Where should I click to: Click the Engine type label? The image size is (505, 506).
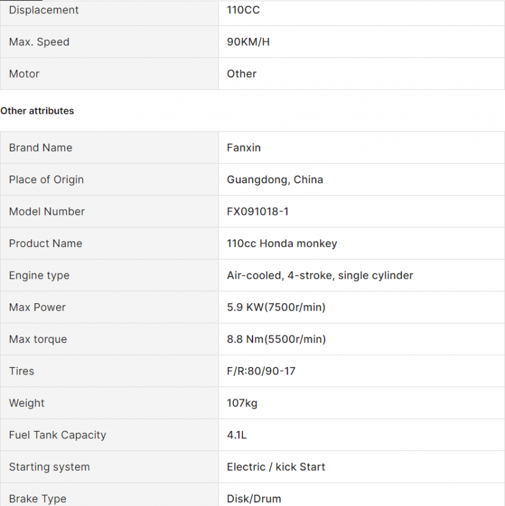(x=39, y=275)
